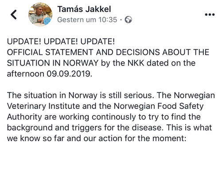Tap the blue badge on the avatar

click(47, 21)
